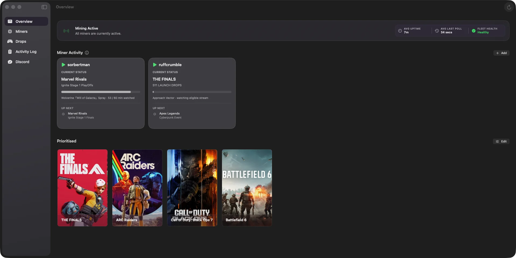Click the Miners chip icon
The image size is (516, 258).
pyautogui.click(x=10, y=31)
